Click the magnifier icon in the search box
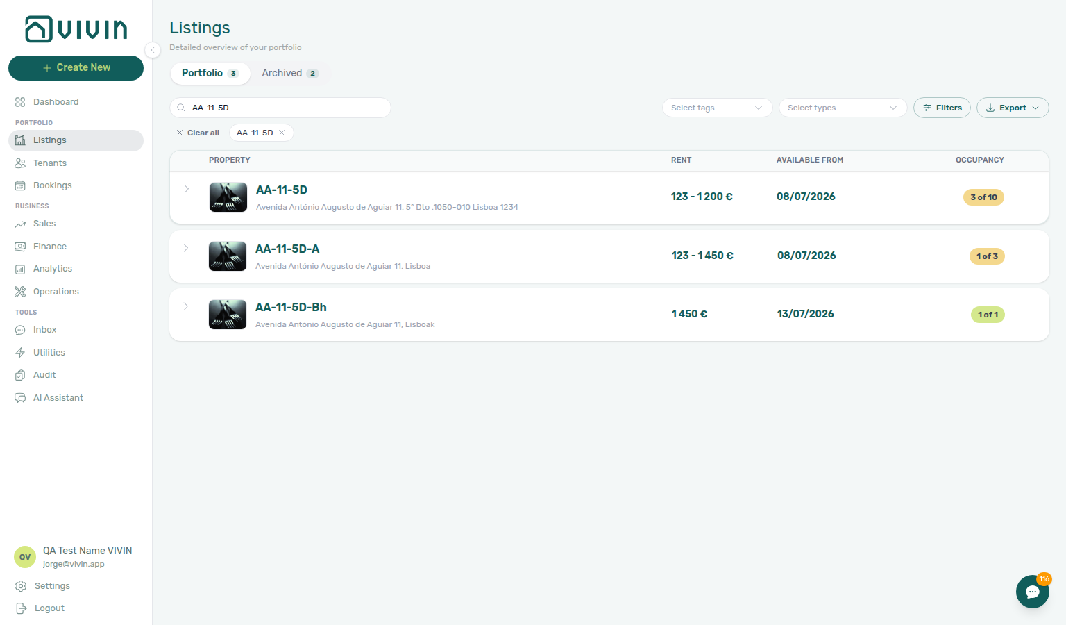This screenshot has height=625, width=1066. coord(181,108)
